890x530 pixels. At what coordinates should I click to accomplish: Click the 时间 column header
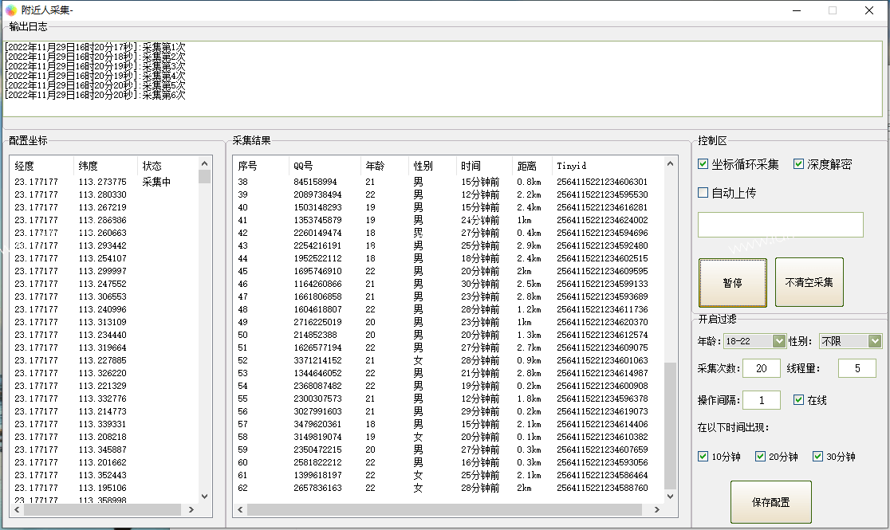tap(484, 166)
